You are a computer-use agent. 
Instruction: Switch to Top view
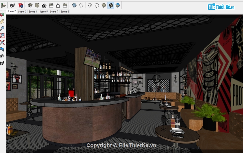[x=37, y=5]
